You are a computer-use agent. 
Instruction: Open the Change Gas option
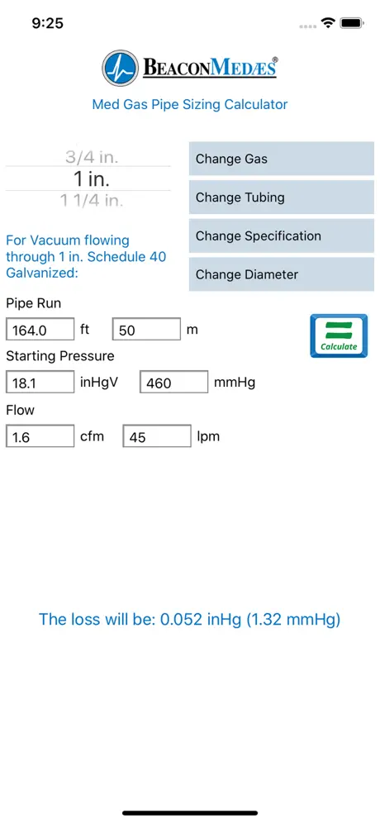(282, 159)
